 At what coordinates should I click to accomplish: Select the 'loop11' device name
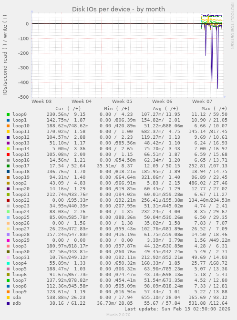pos(21,132)
